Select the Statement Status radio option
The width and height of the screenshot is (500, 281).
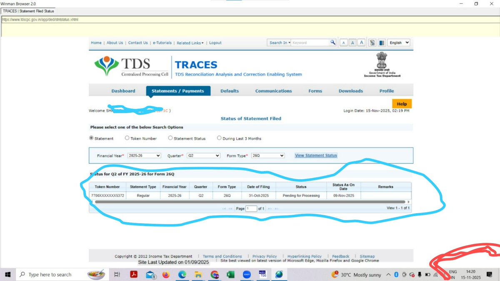tap(170, 138)
